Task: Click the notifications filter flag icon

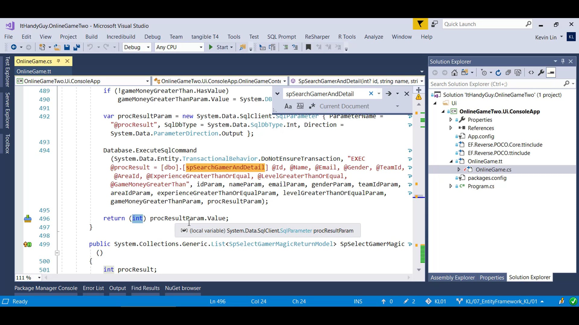Action: [420, 24]
